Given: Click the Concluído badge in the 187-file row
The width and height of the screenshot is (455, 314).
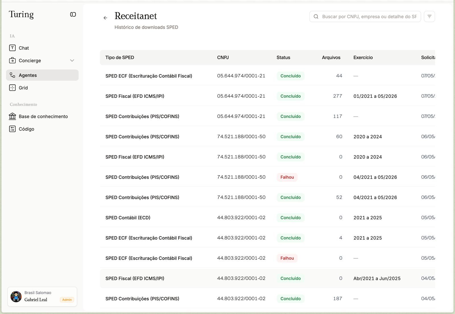Looking at the screenshot, I should [291, 299].
